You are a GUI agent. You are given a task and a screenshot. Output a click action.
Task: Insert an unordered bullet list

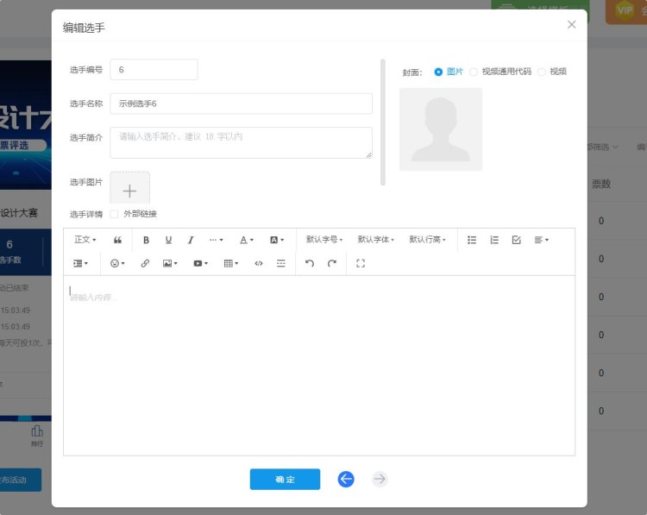point(472,240)
